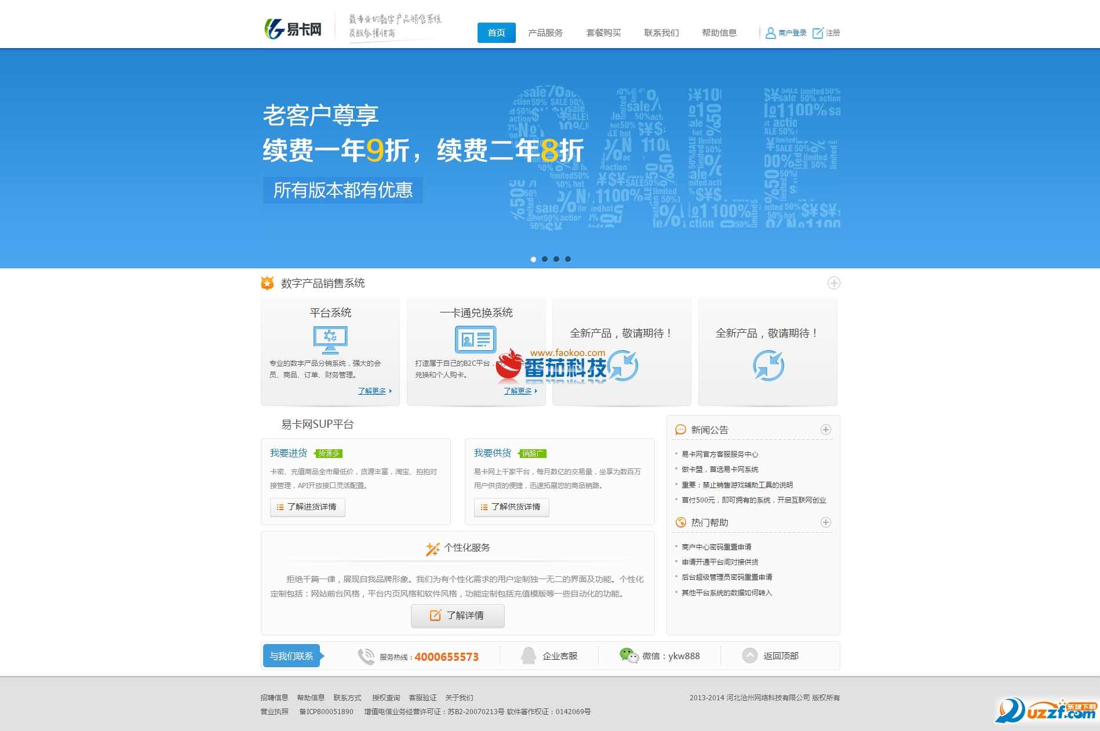Open the 关于我们 footer link
The height and width of the screenshot is (731, 1100).
(x=460, y=698)
